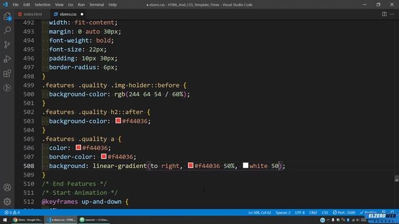Screen dimensions: 399x224
Task: Click the font-weight: bold declaration
Action: (x=82, y=40)
